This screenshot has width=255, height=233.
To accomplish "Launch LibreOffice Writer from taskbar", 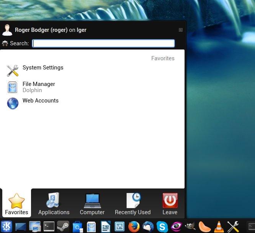I will (106, 226).
